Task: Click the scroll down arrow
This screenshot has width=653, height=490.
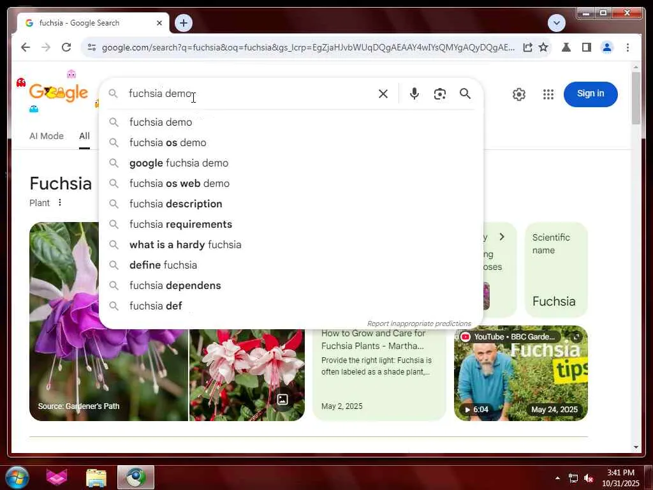Action: click(636, 447)
